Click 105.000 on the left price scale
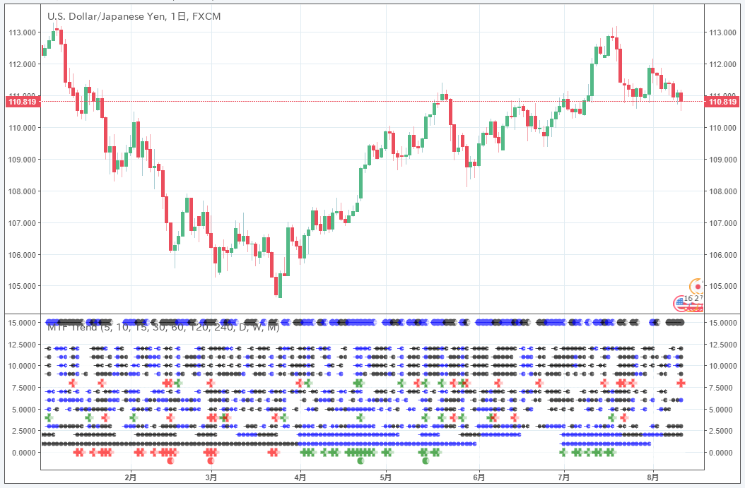Screen dimensions: 745x488 pyautogui.click(x=22, y=287)
